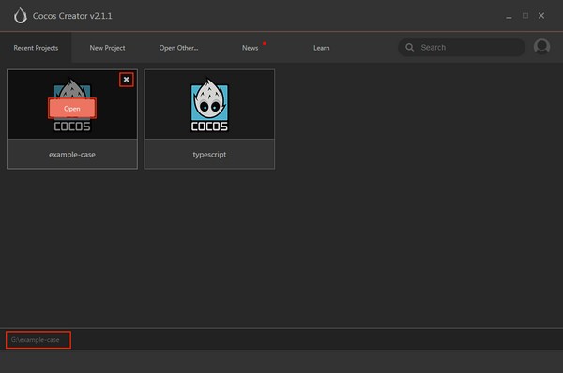Select the Open Other... tab

click(178, 48)
